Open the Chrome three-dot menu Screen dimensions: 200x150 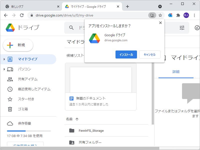pos(195,15)
